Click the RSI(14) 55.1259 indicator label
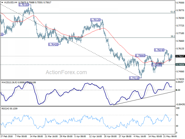185x139 pixels. 10,108
